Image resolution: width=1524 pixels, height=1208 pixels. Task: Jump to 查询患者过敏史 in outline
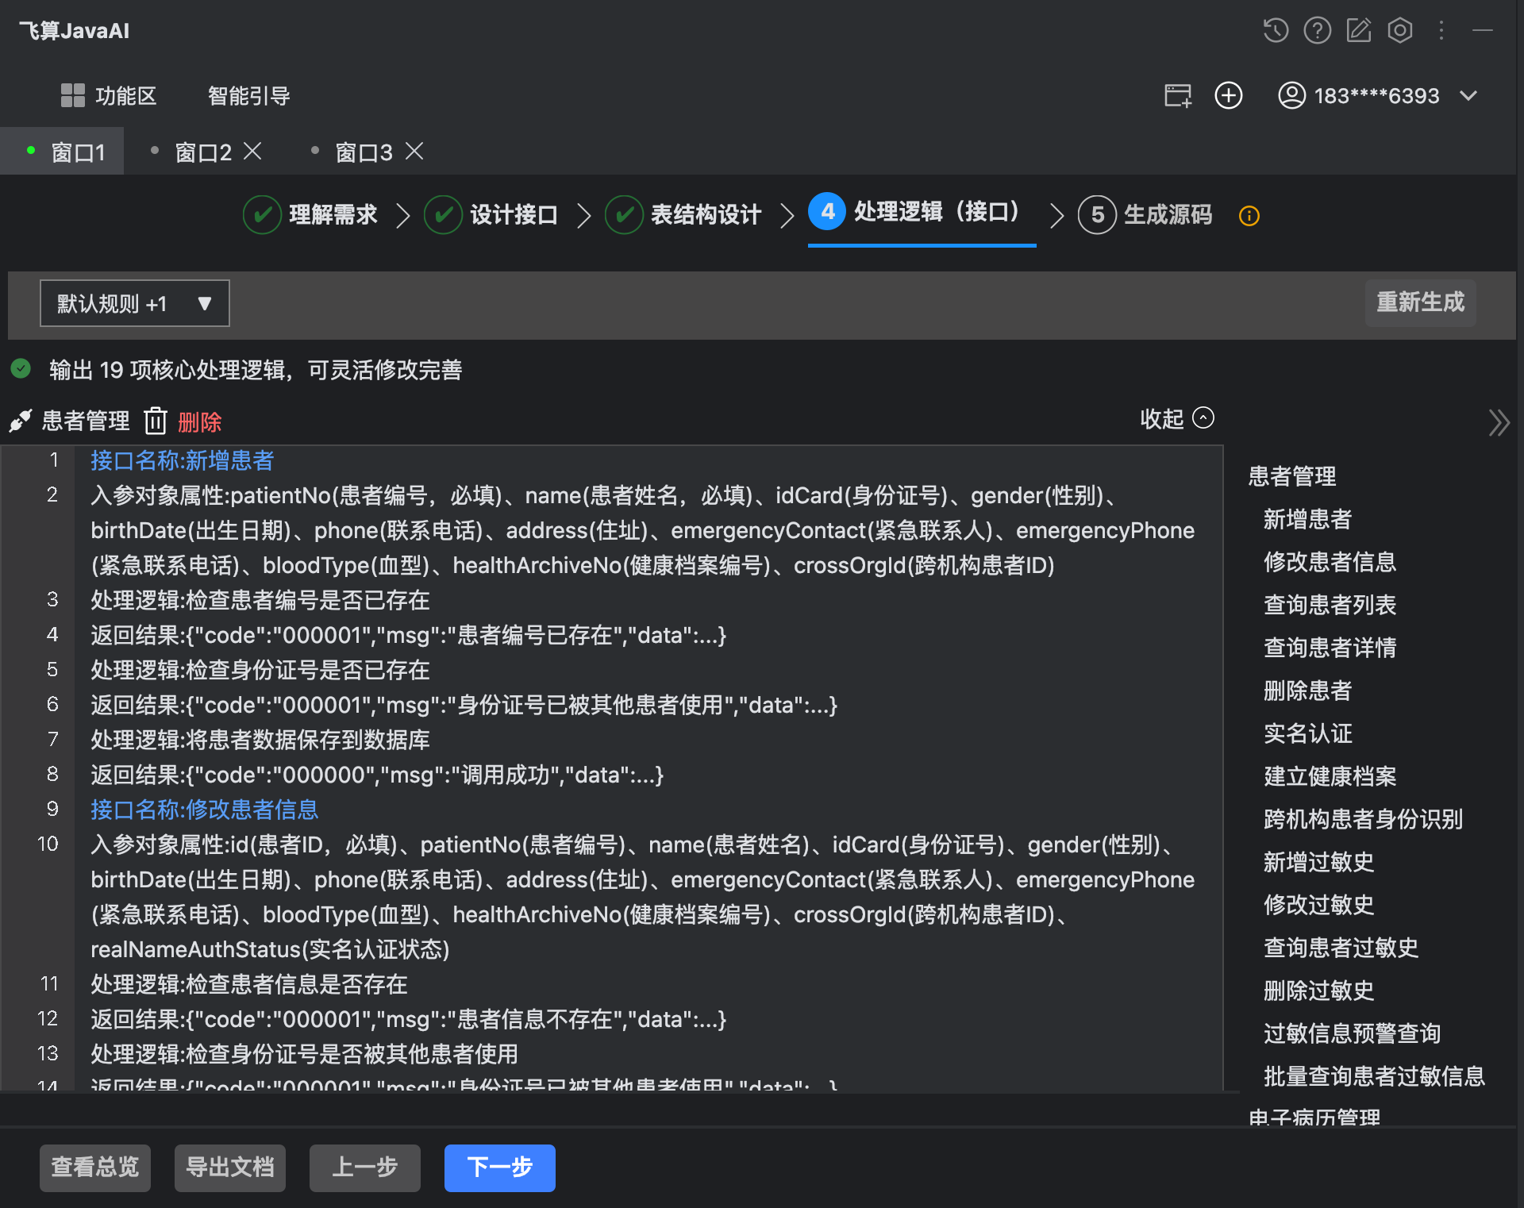click(x=1341, y=948)
